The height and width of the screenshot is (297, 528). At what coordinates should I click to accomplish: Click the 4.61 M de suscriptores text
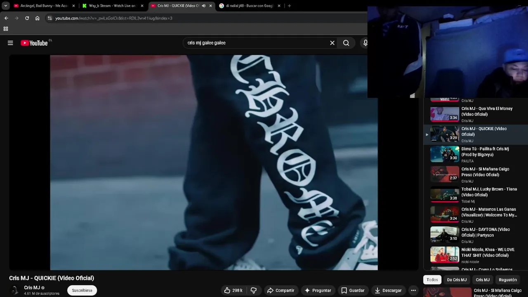42,294
